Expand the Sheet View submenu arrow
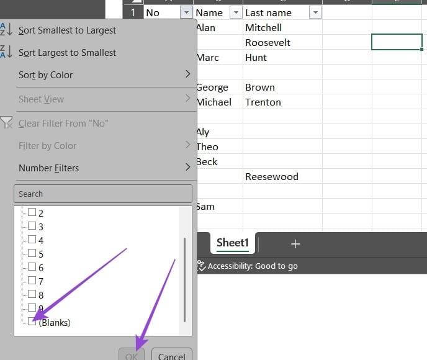This screenshot has width=427, height=360. (x=187, y=98)
